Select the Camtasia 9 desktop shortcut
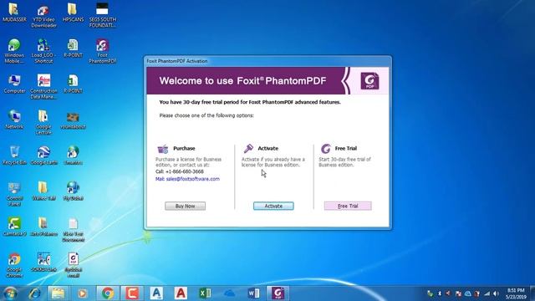The height and width of the screenshot is (301, 535). [14, 227]
